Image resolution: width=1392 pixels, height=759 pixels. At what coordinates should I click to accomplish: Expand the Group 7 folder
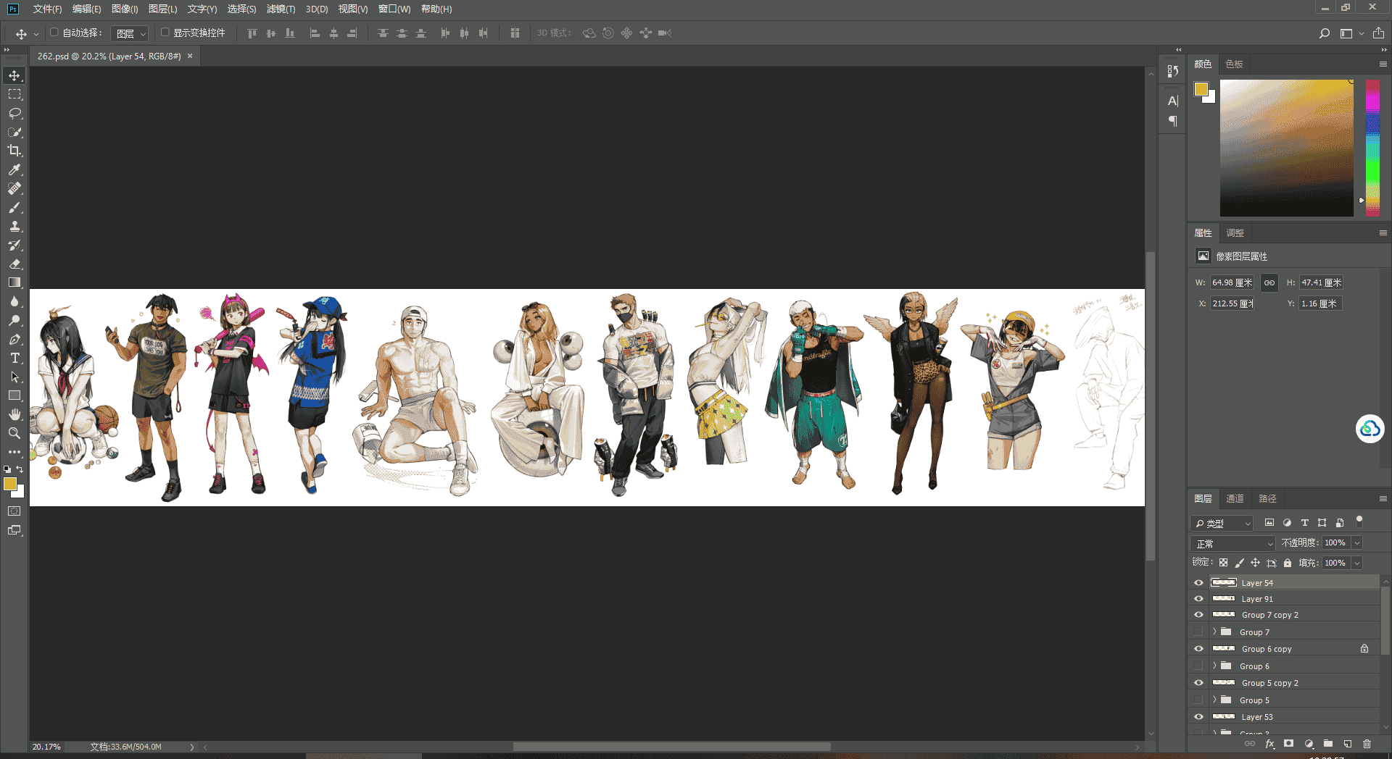[1214, 632]
